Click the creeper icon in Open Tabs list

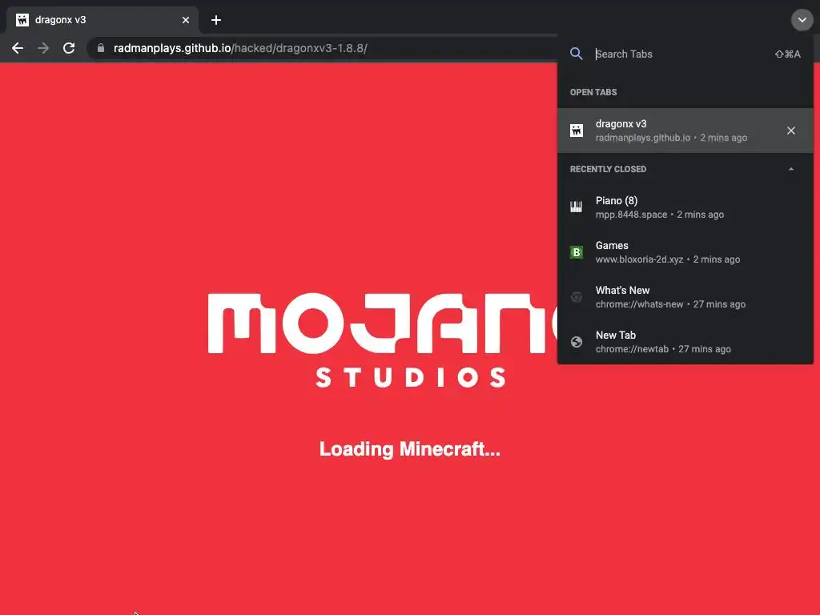coord(577,131)
